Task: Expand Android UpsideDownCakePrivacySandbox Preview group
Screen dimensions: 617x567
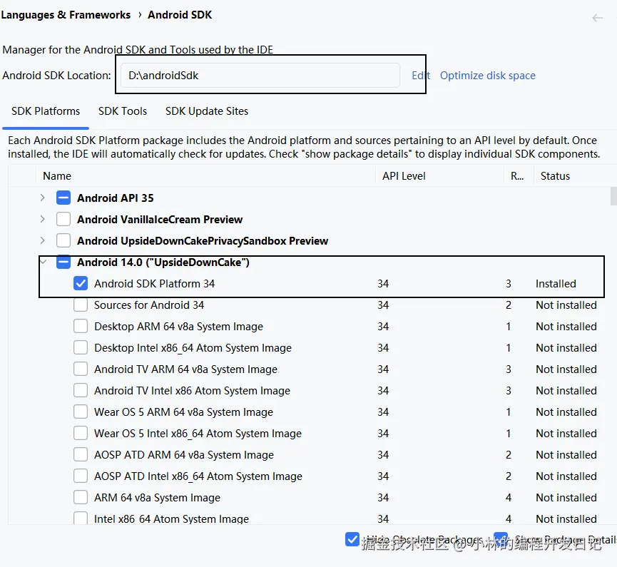Action: point(43,240)
